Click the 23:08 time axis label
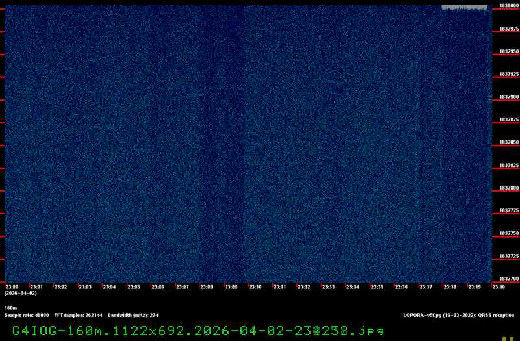 click(x=207, y=287)
